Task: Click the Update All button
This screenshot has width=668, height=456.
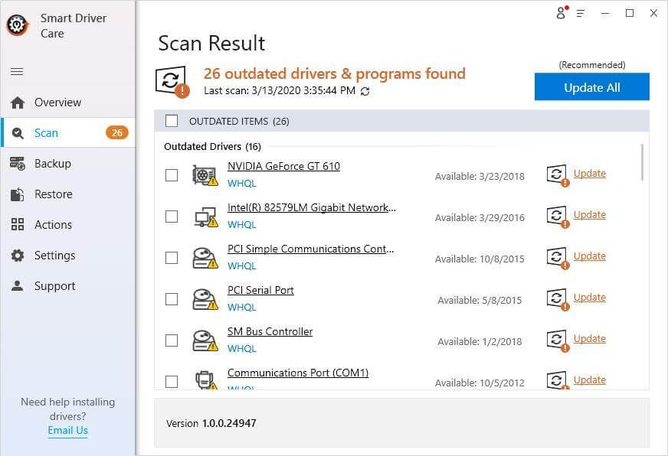Action: click(x=591, y=86)
